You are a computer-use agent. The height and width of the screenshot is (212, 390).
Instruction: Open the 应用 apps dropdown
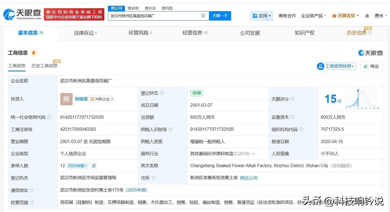(x=262, y=16)
